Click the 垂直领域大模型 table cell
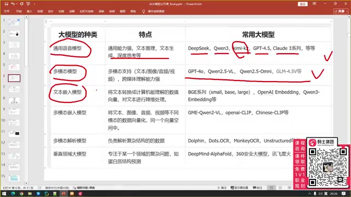Viewport: 351px width, 197px height. click(x=78, y=157)
